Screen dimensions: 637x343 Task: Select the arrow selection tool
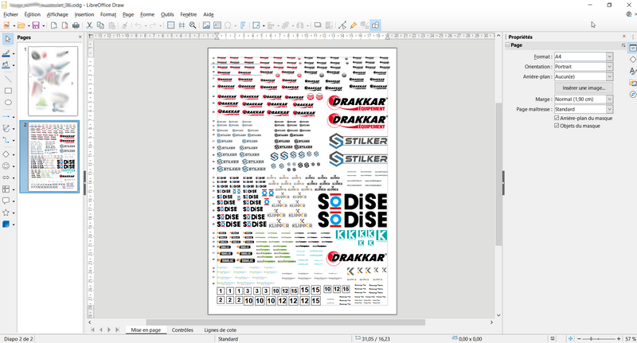pos(8,39)
